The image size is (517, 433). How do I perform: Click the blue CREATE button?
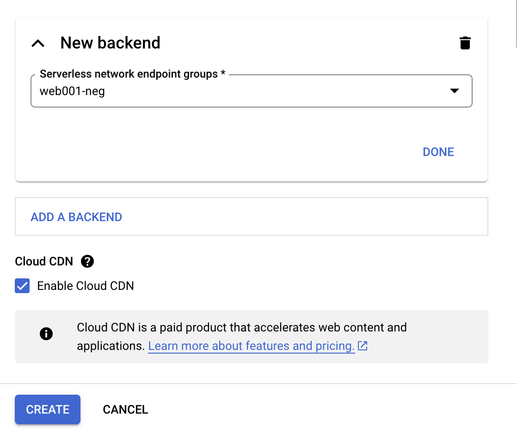48,409
